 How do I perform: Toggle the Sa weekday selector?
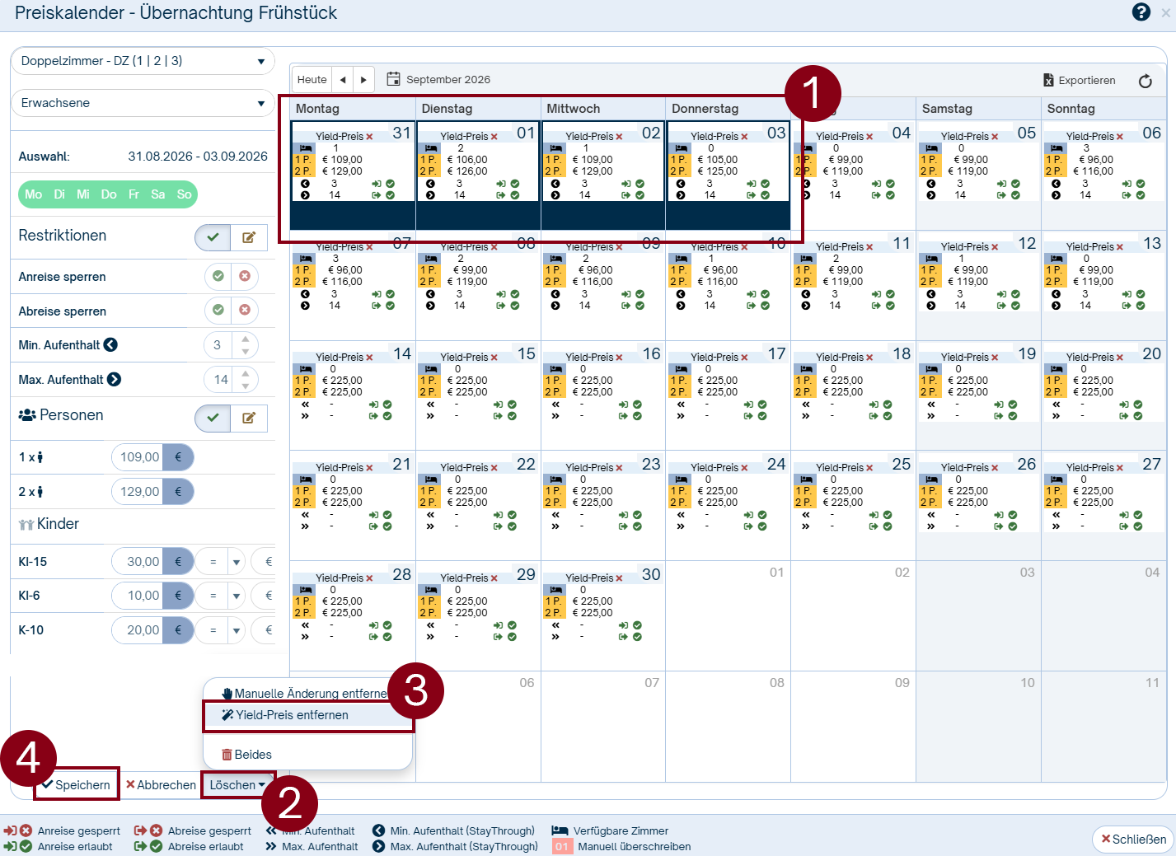coord(158,194)
